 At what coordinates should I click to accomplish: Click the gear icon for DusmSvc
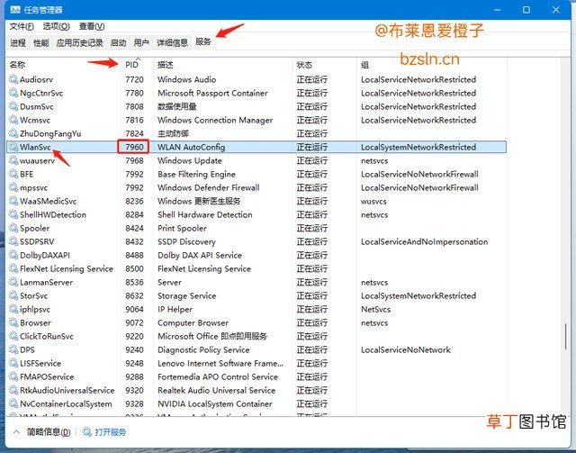point(13,106)
